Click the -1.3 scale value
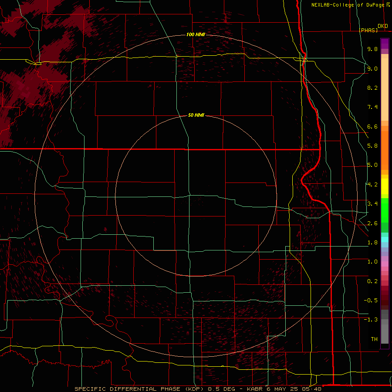The width and height of the screenshot is (392, 392). [371, 320]
